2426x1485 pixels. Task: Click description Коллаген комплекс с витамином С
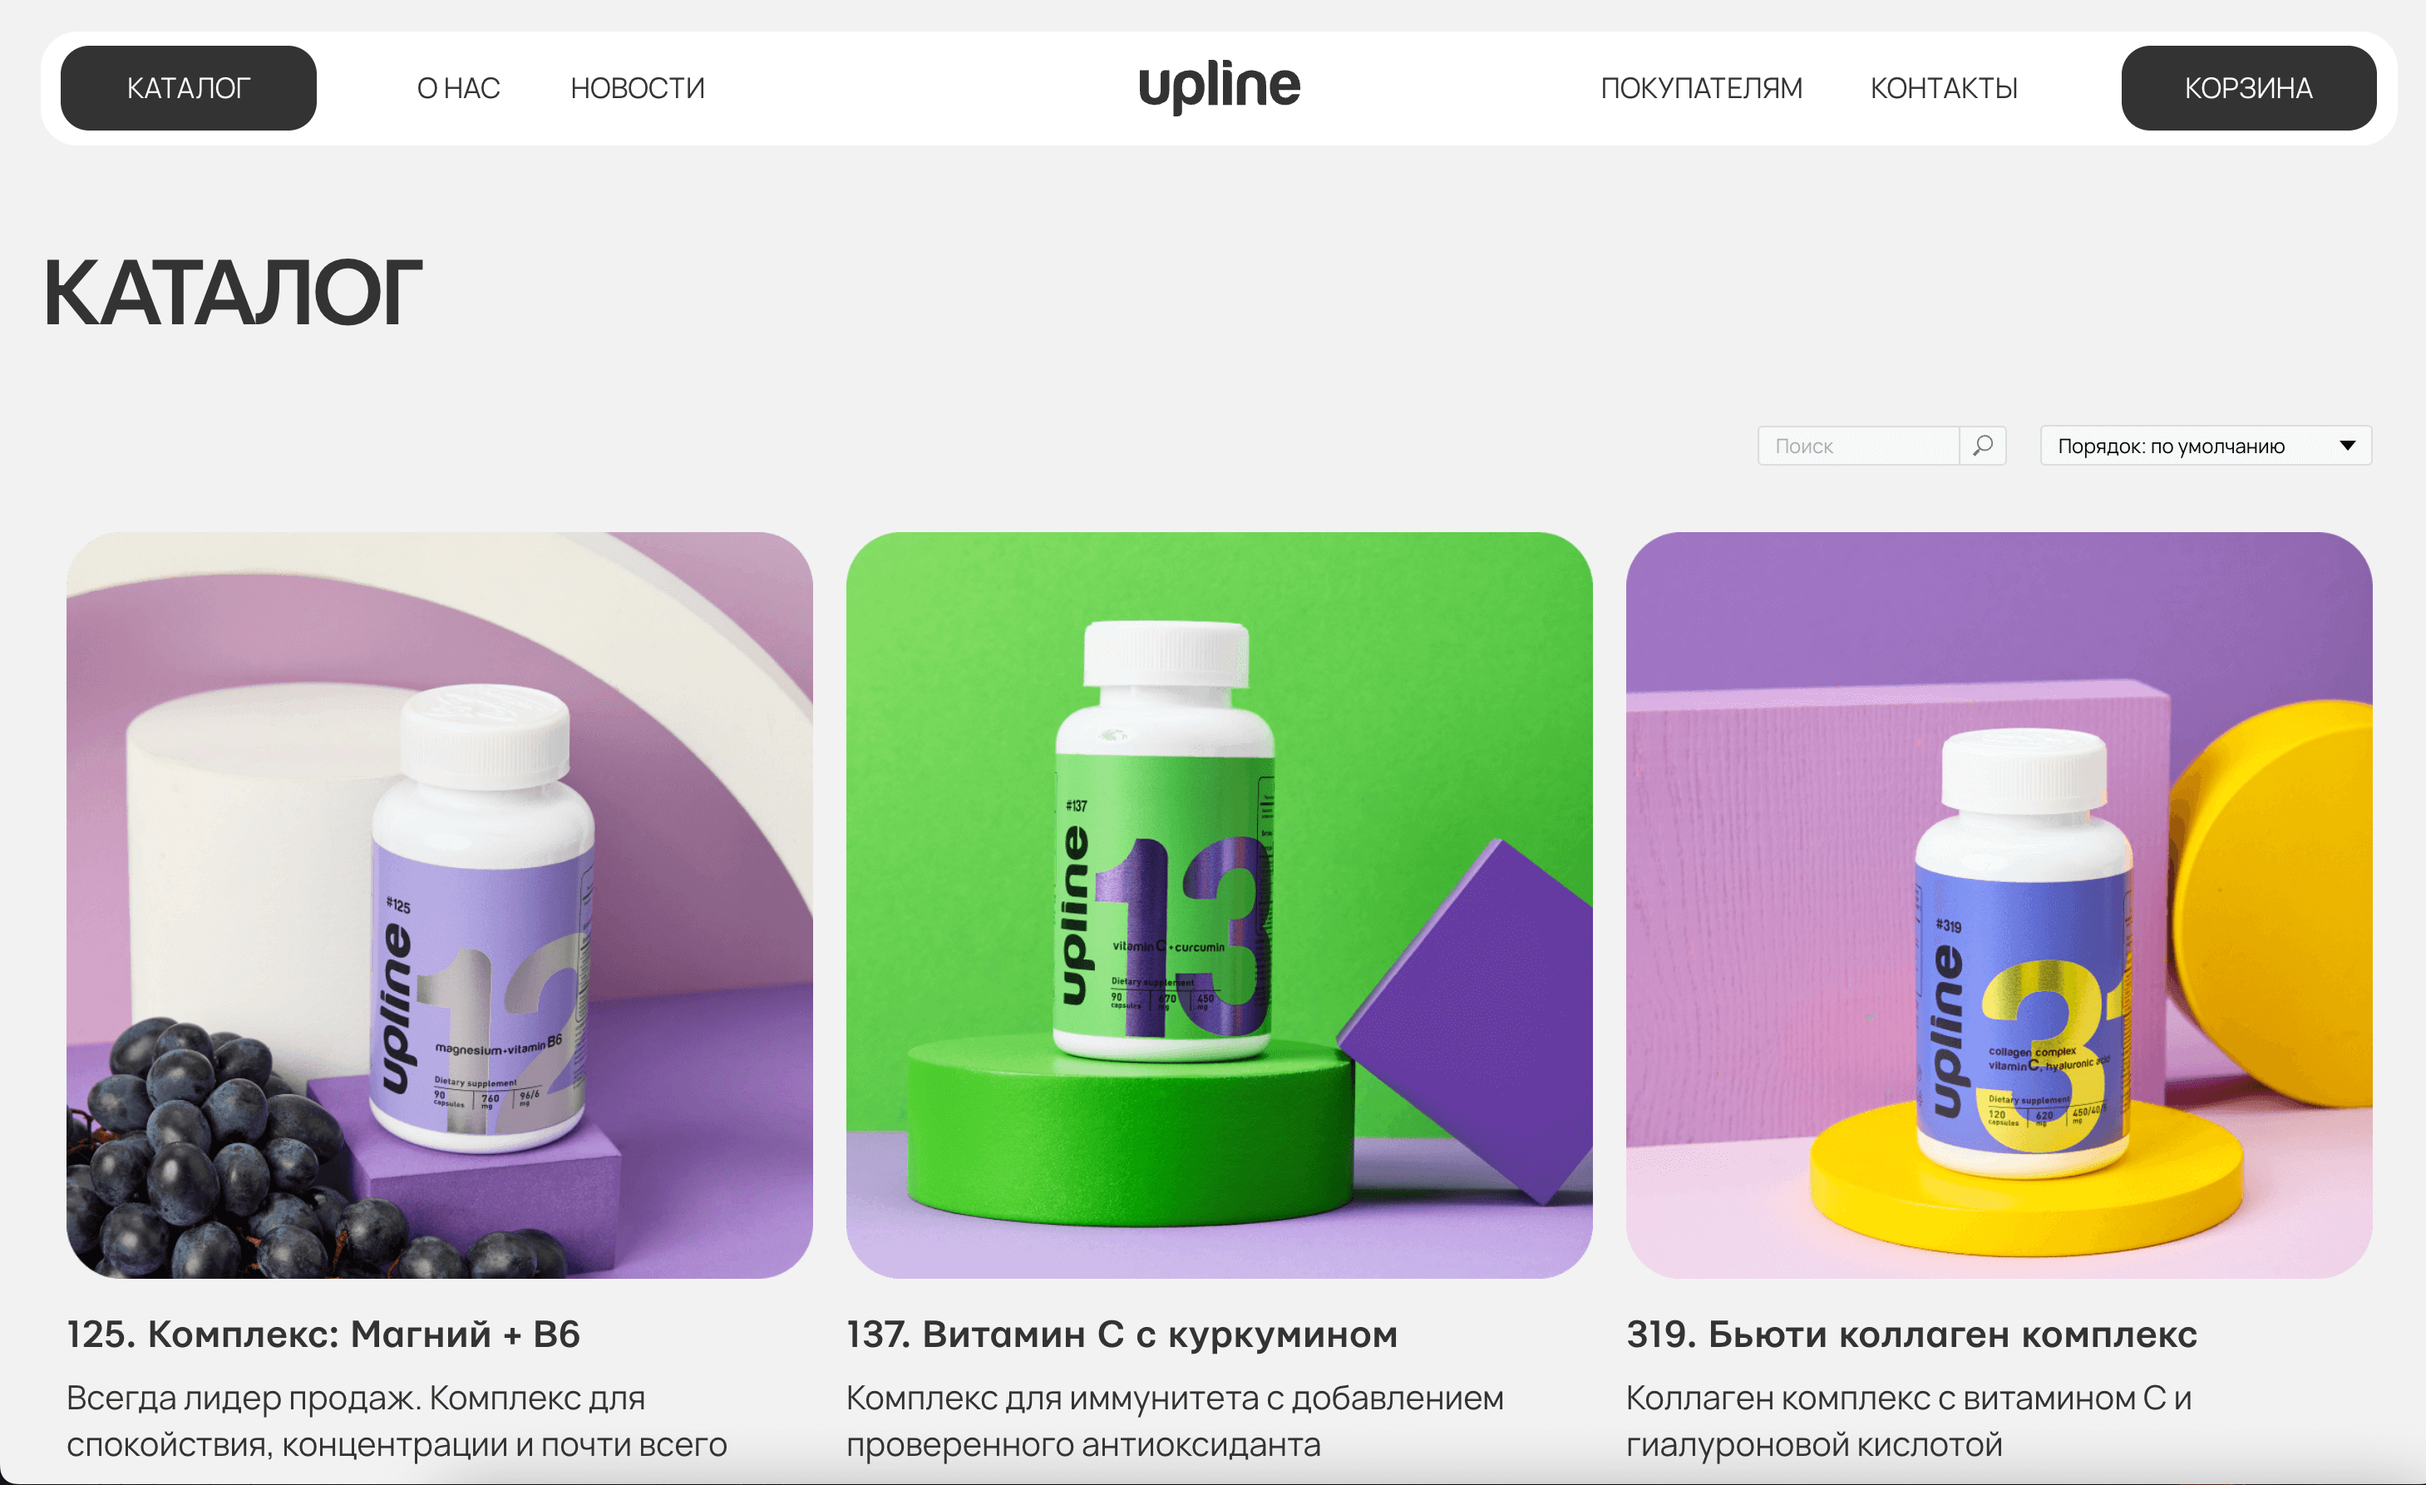pyautogui.click(x=1908, y=1420)
